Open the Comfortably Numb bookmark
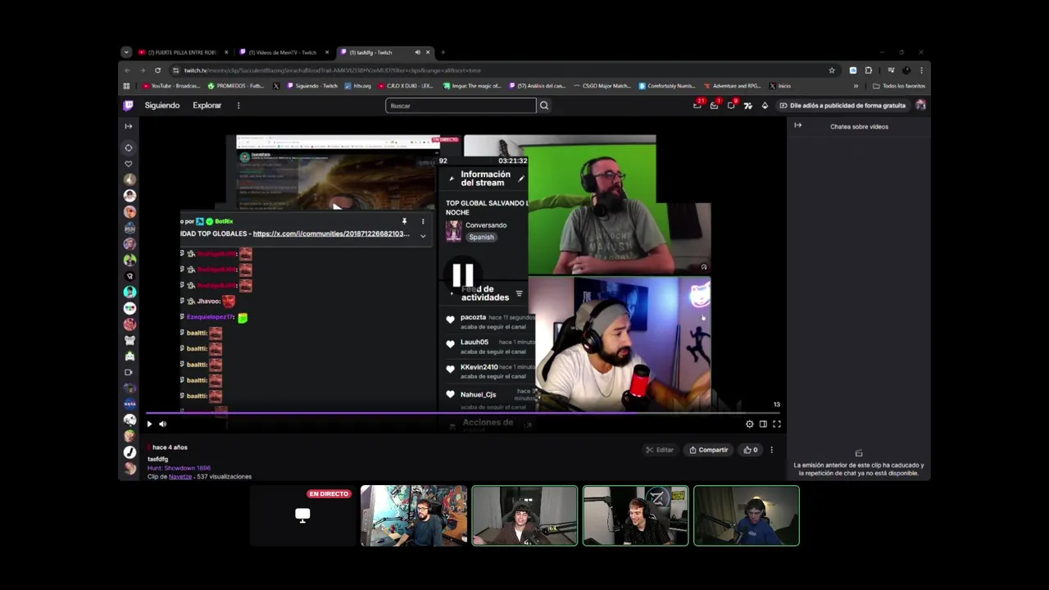This screenshot has height=590, width=1049. coord(667,85)
